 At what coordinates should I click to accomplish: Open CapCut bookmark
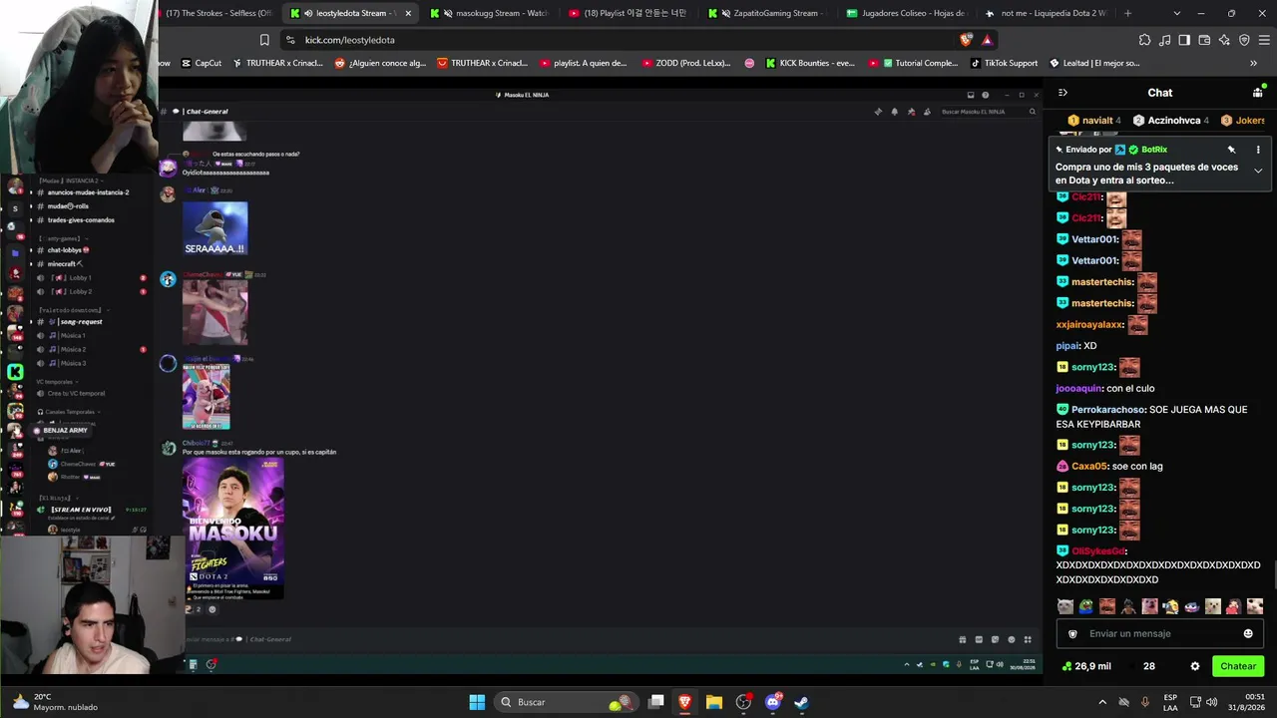pos(202,63)
